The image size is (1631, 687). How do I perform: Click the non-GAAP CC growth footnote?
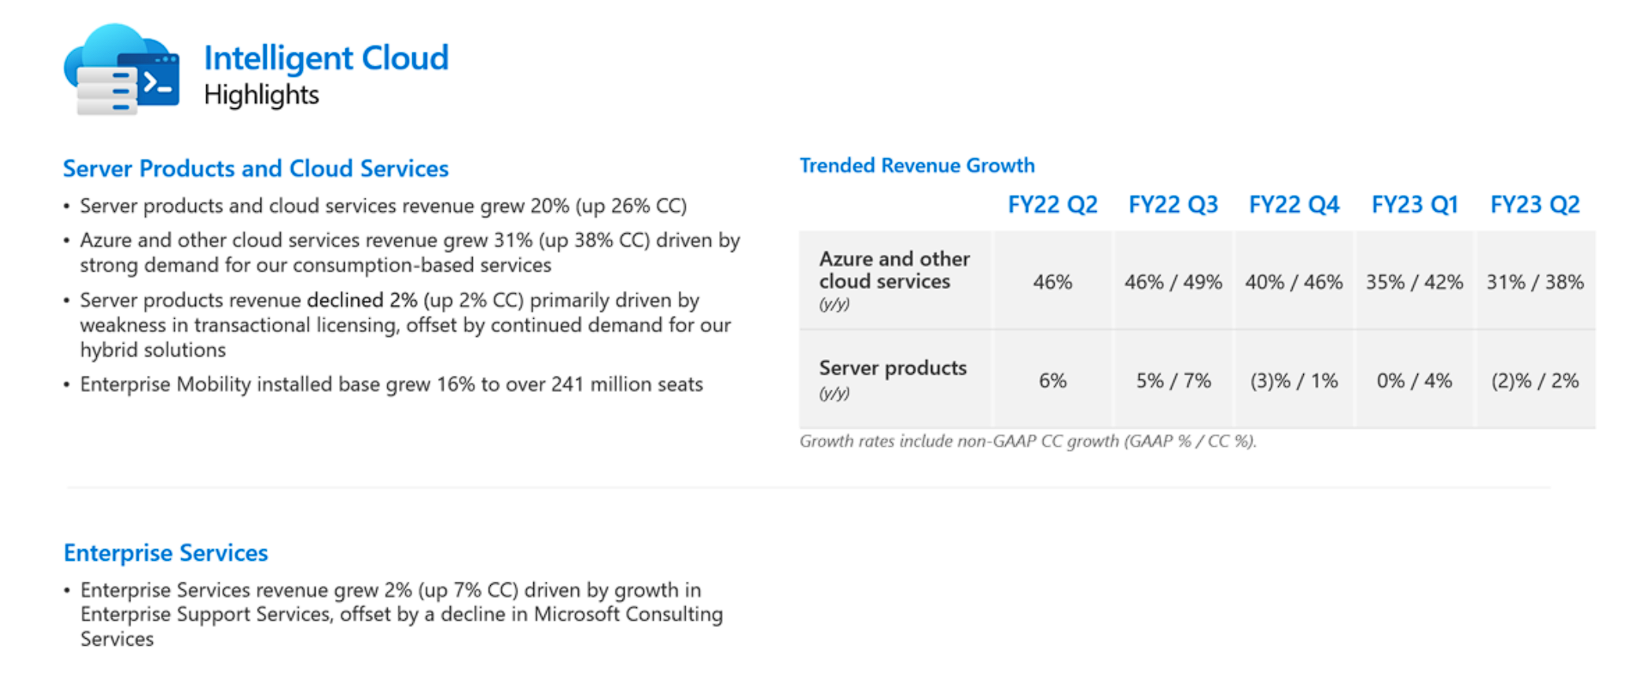pyautogui.click(x=1028, y=442)
